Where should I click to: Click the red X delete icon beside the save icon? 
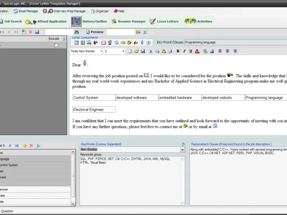click(x=30, y=32)
